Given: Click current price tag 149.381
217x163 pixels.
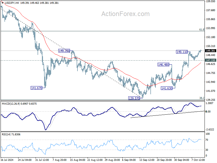Looking at the screenshot, I should click(x=210, y=51).
